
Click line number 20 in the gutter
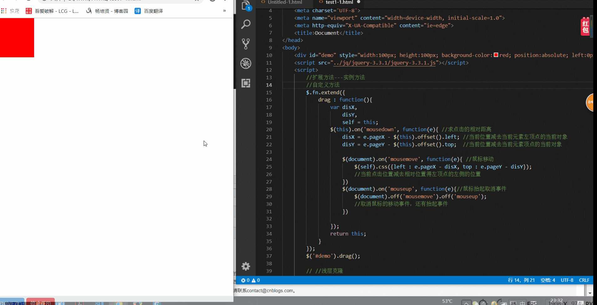pyautogui.click(x=269, y=130)
